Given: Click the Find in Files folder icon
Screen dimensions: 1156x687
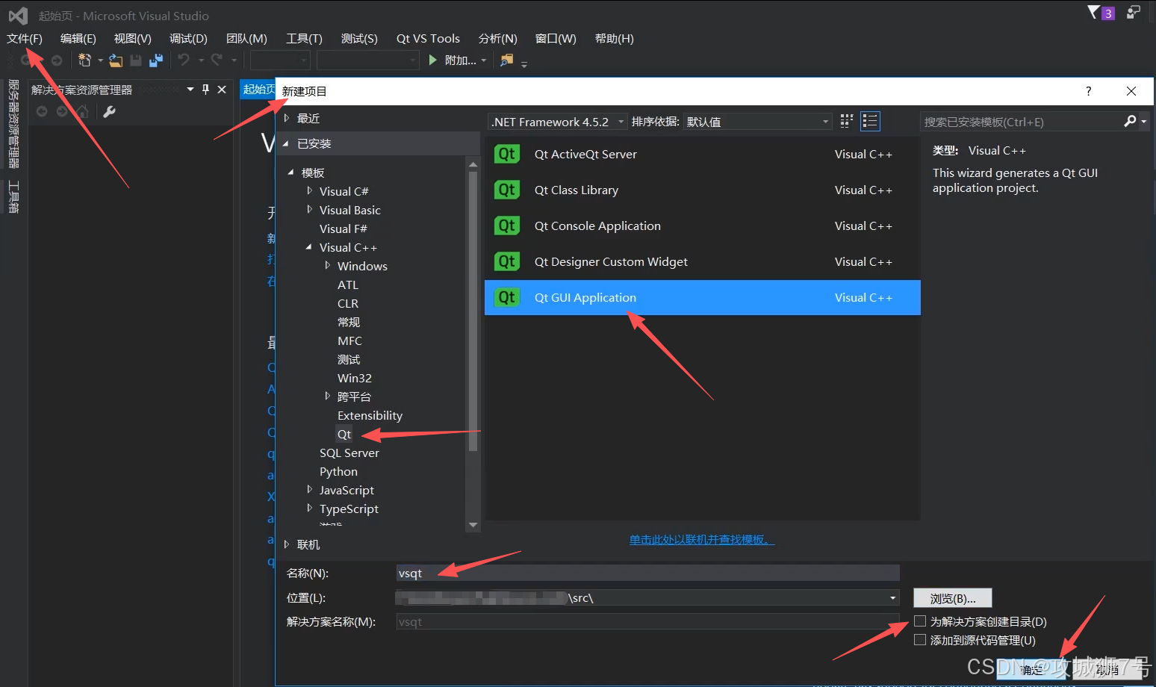Looking at the screenshot, I should 507,60.
